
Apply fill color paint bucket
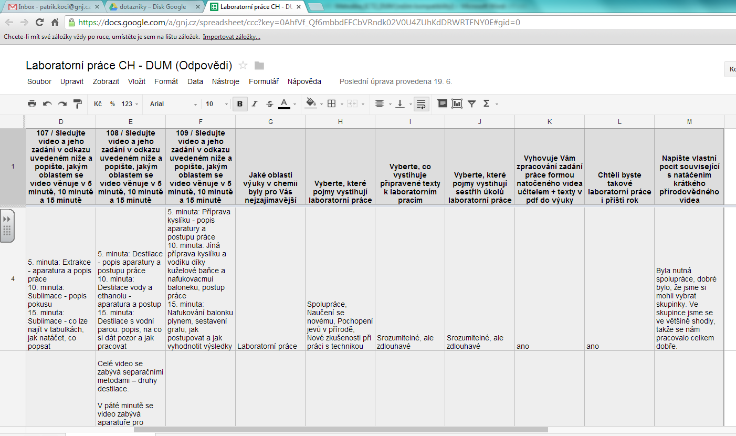pyautogui.click(x=311, y=103)
